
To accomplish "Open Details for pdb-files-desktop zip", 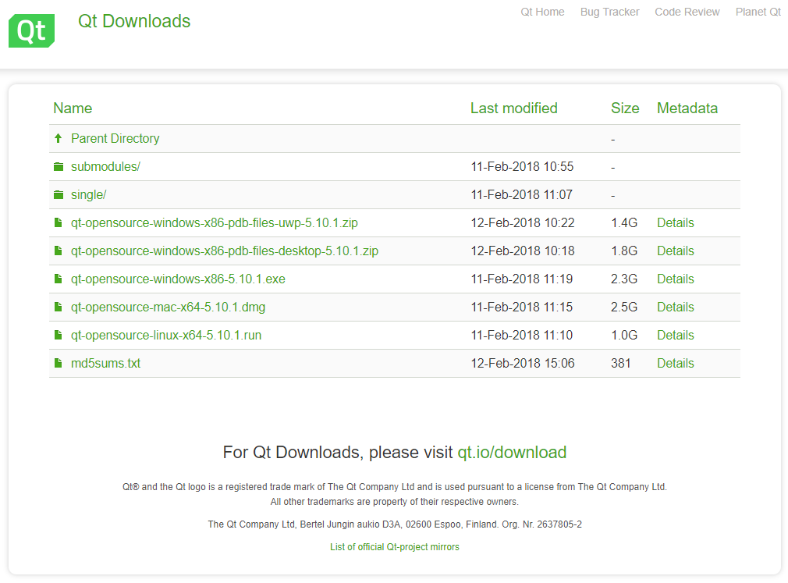I will (x=676, y=251).
